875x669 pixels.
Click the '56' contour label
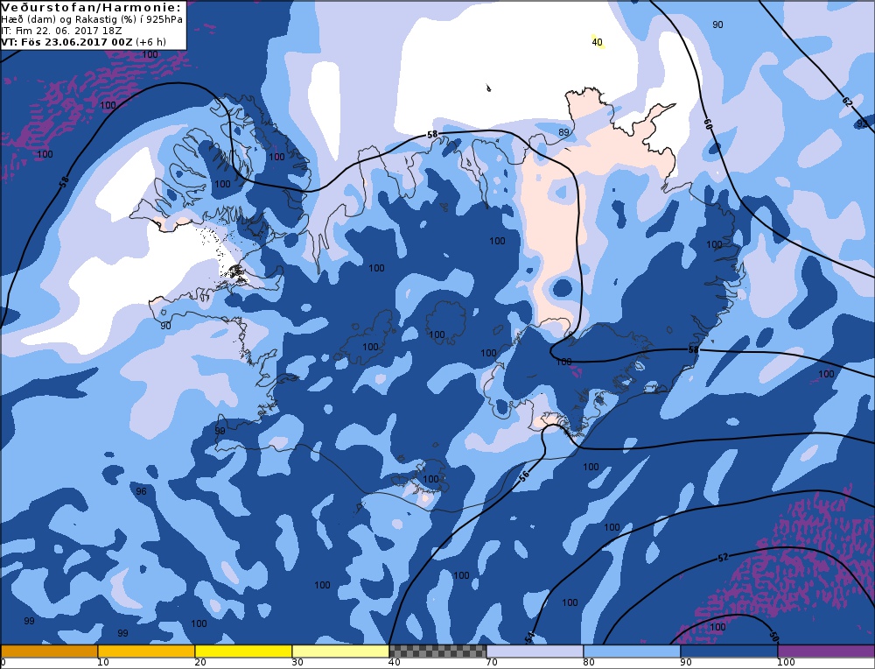coord(524,476)
